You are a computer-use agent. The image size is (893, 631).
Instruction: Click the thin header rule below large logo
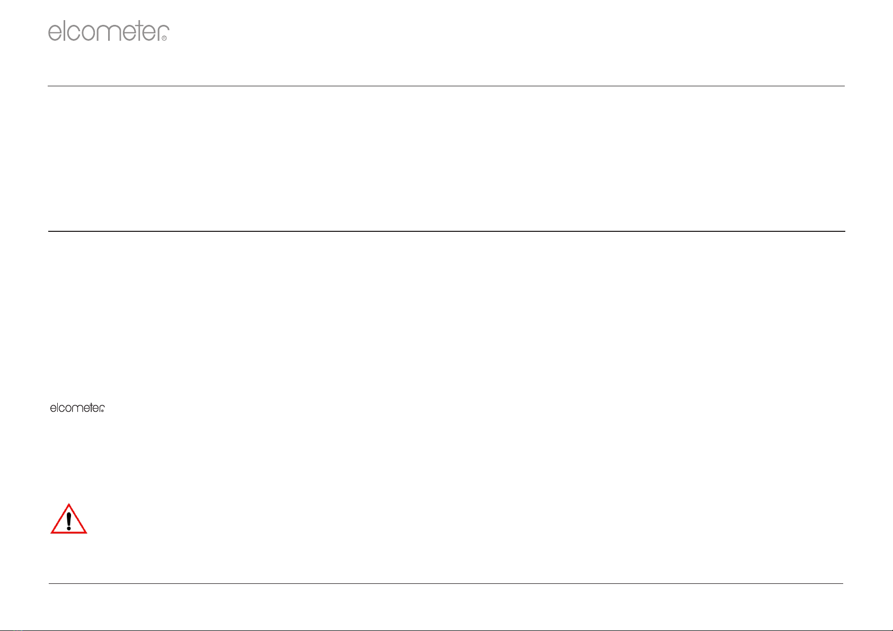click(x=446, y=86)
